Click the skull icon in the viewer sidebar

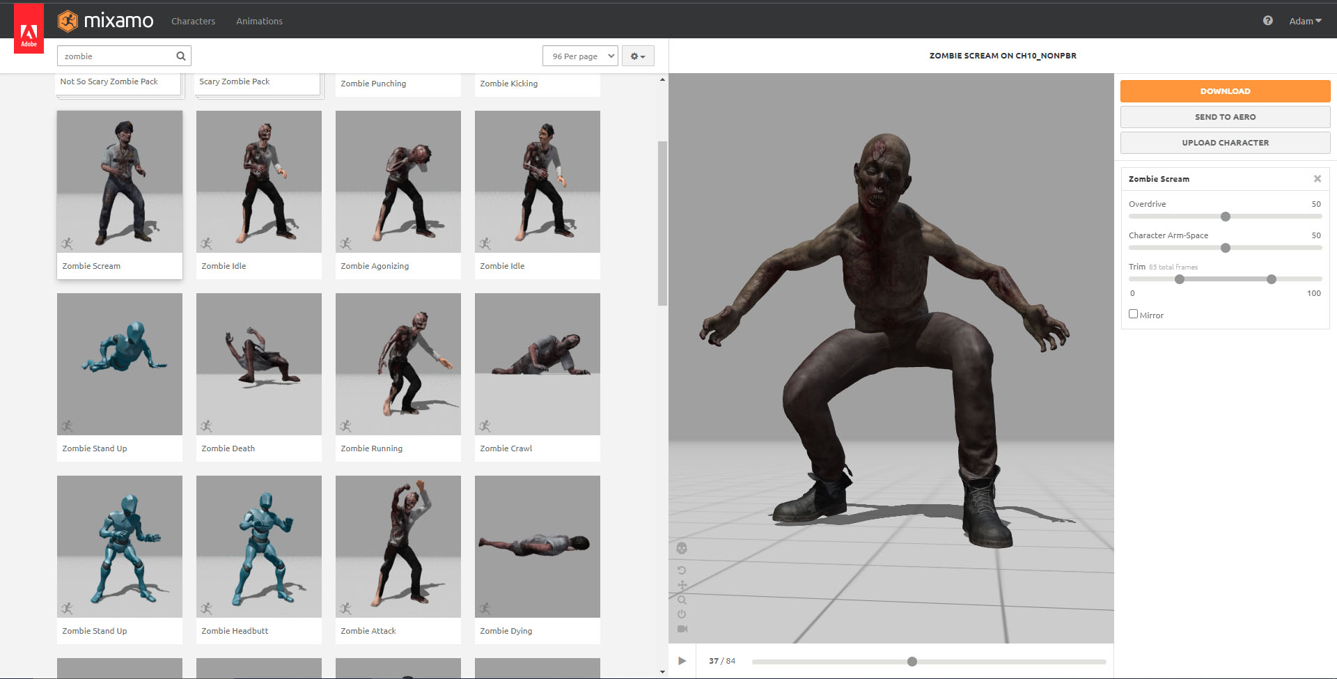[x=682, y=549]
